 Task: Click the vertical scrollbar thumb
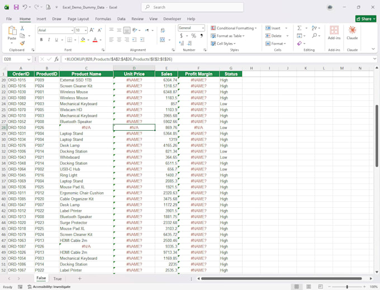click(x=377, y=136)
